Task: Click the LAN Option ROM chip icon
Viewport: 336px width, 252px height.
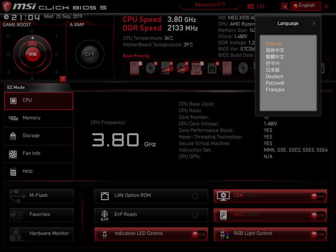Action: click(105, 196)
